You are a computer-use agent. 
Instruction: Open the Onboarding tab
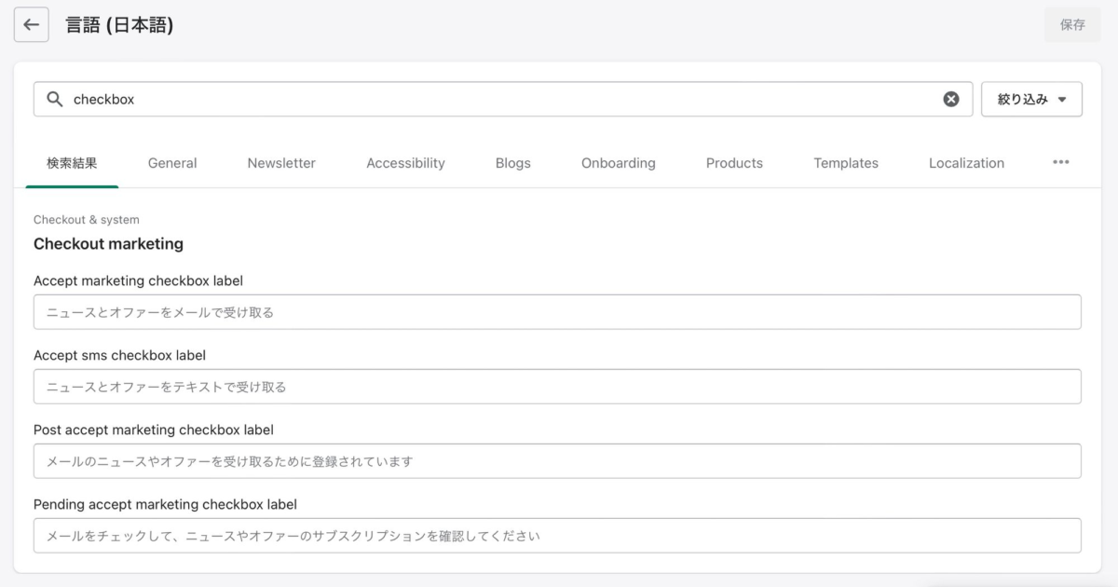click(x=618, y=163)
